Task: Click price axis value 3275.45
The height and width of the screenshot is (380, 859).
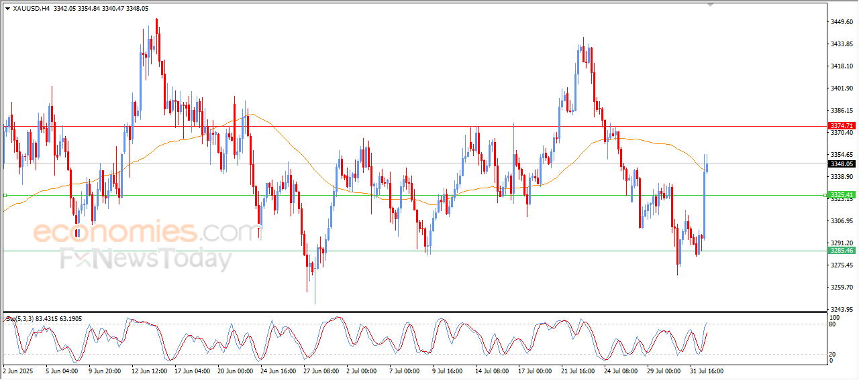Action: click(x=842, y=265)
